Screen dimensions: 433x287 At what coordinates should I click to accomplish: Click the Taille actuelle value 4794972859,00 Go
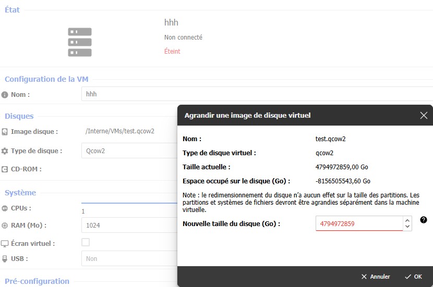click(342, 167)
